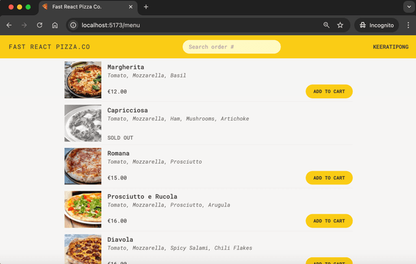
Task: Click the Romana pizza image
Action: click(x=83, y=166)
